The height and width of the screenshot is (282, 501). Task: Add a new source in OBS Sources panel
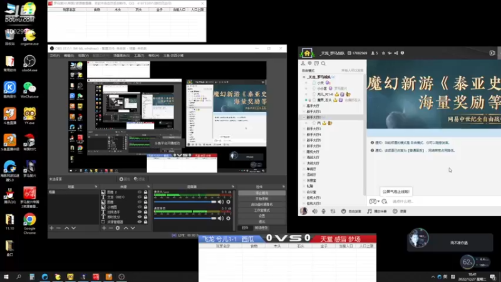point(104,228)
